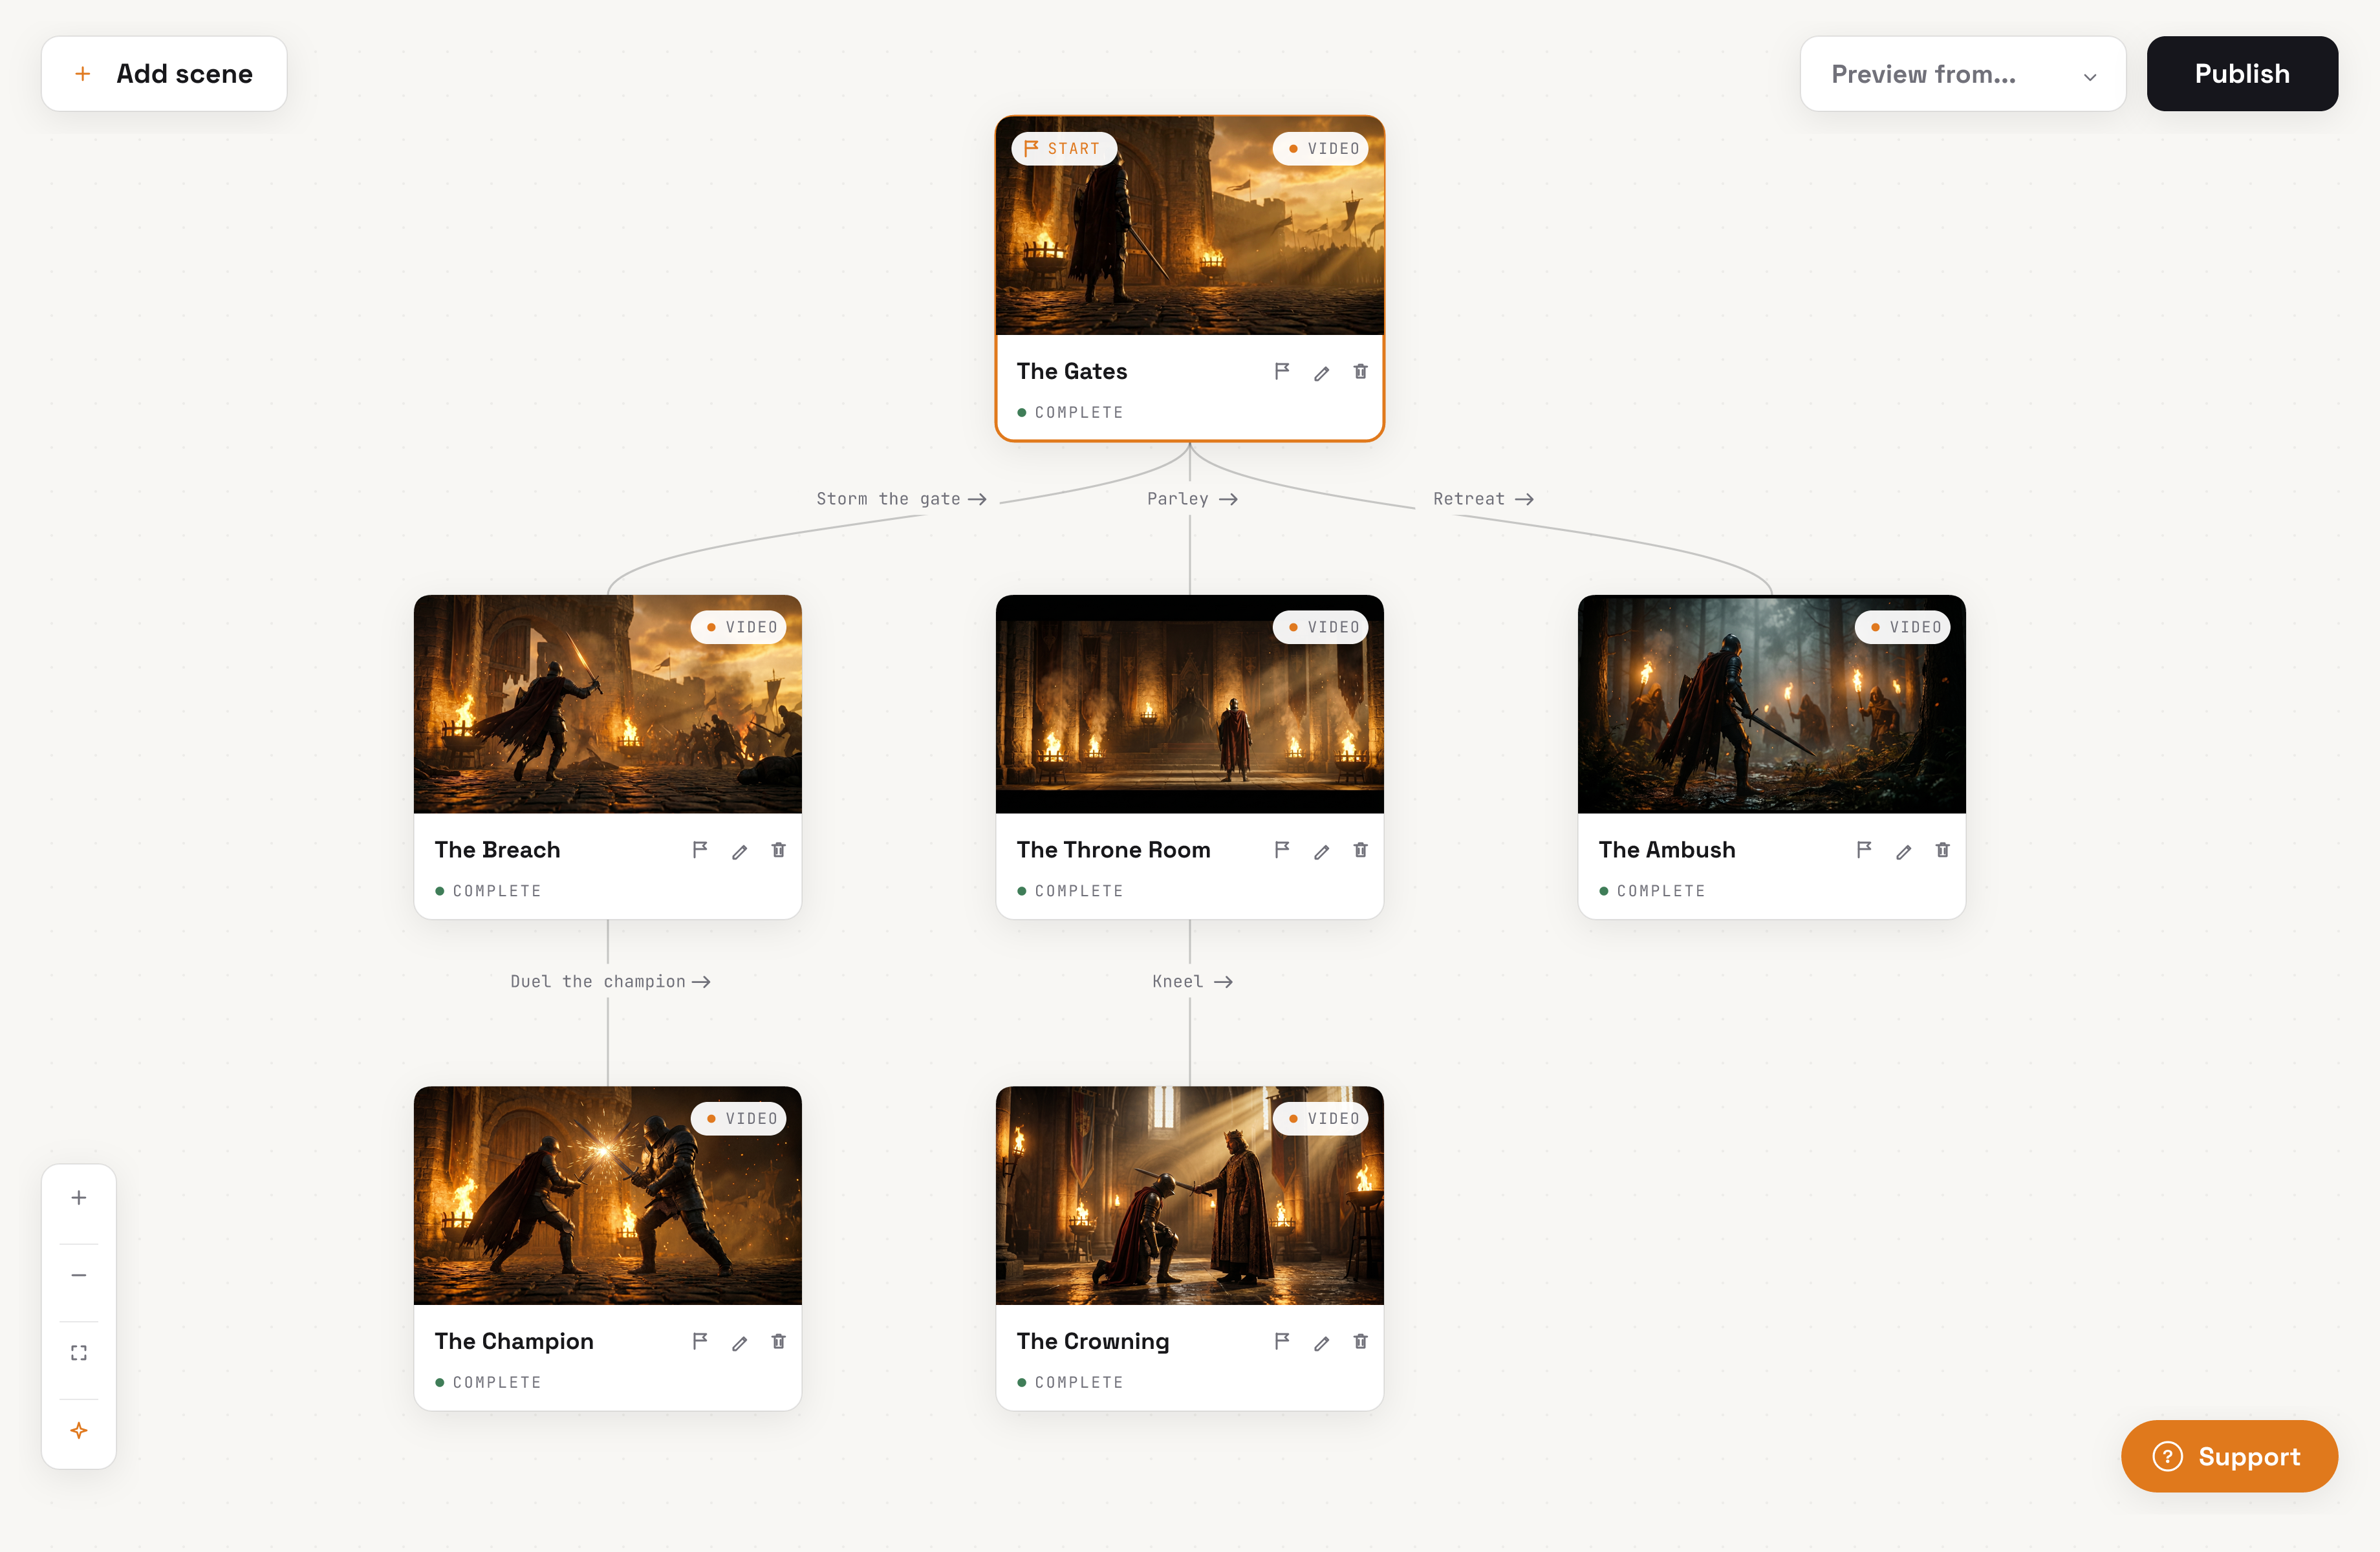
Task: Remove The Crowning scene
Action: (1361, 1341)
